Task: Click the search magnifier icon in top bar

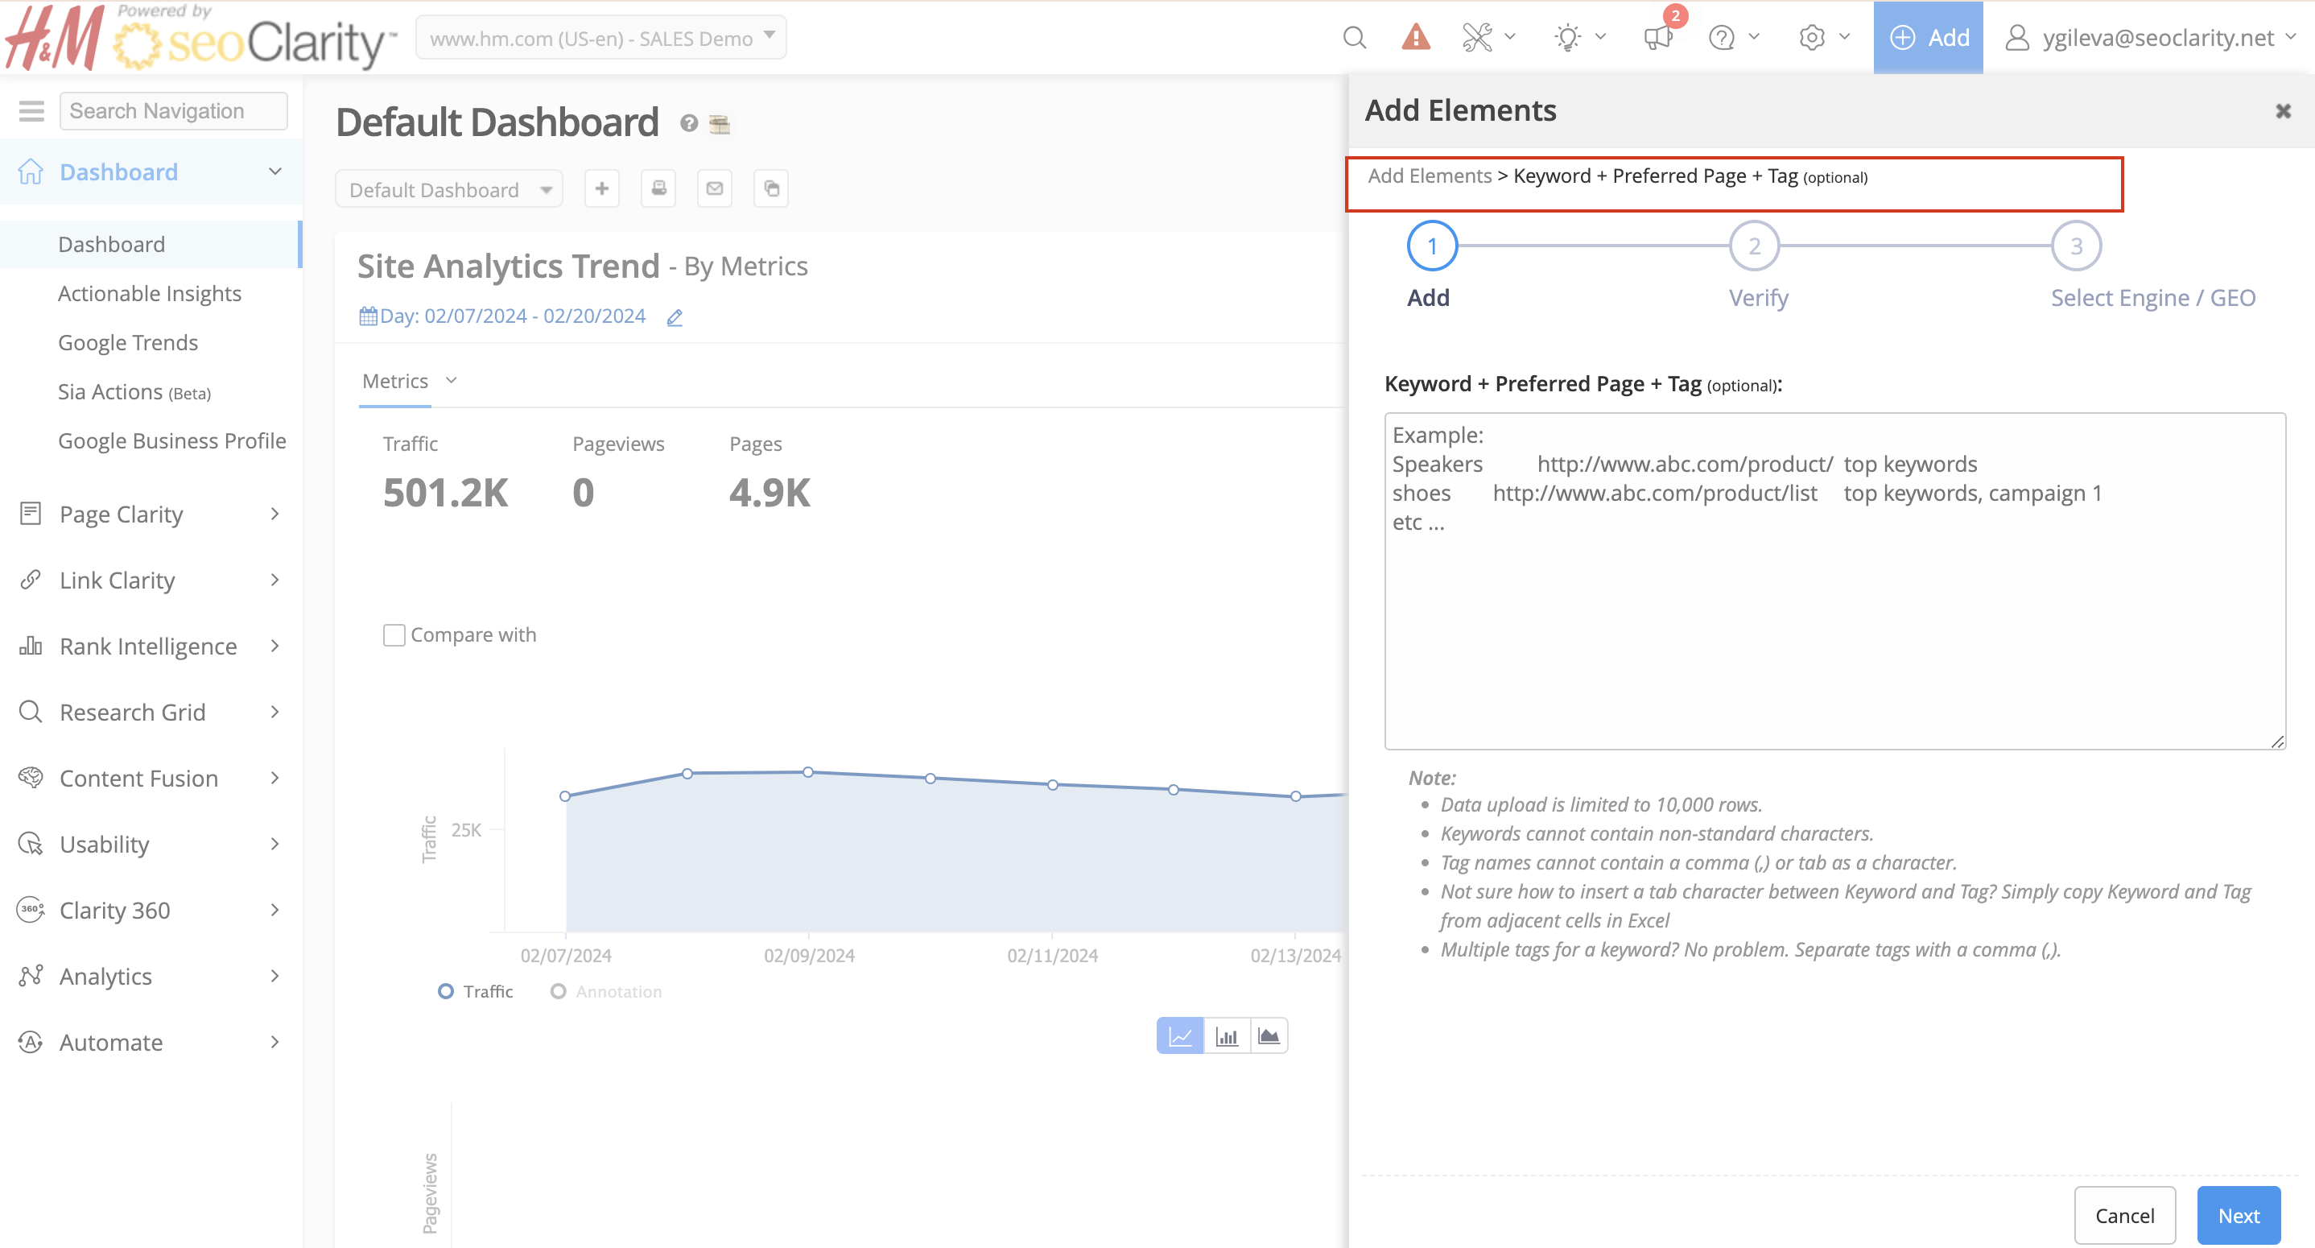Action: 1353,38
